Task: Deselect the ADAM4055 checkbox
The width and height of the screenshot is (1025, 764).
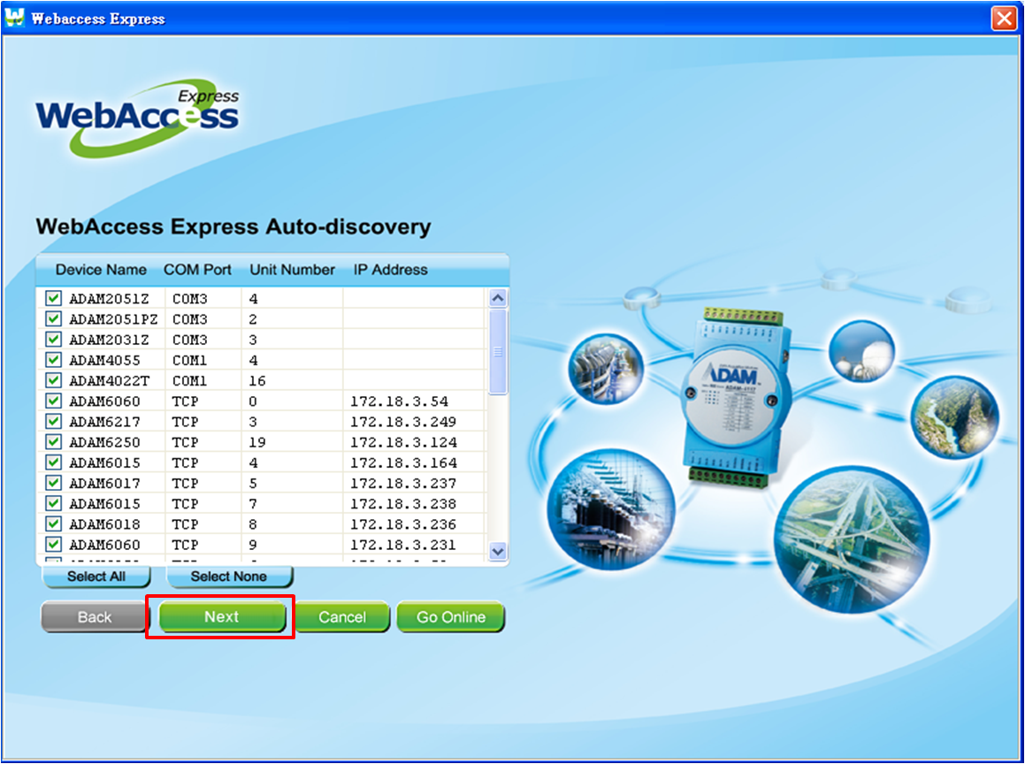Action: [x=53, y=360]
